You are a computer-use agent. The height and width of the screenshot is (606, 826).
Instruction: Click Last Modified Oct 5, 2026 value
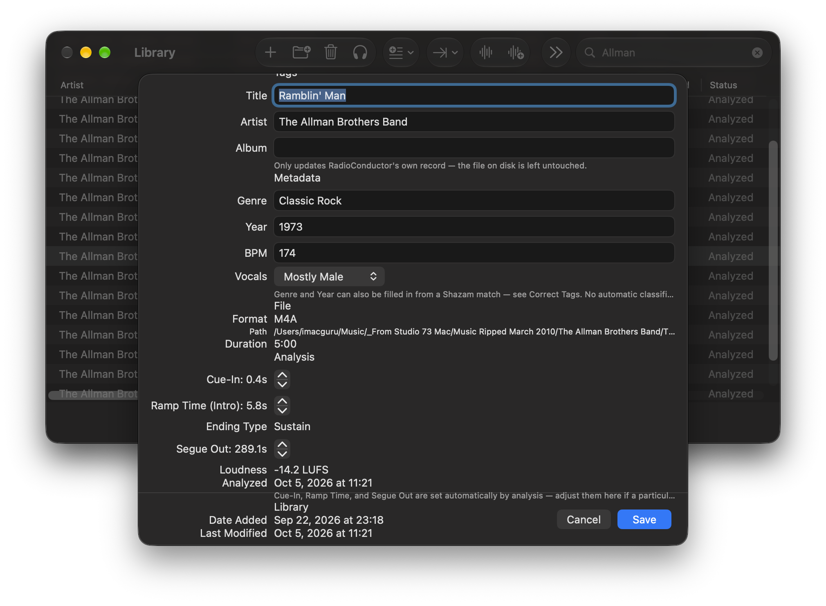click(x=323, y=533)
